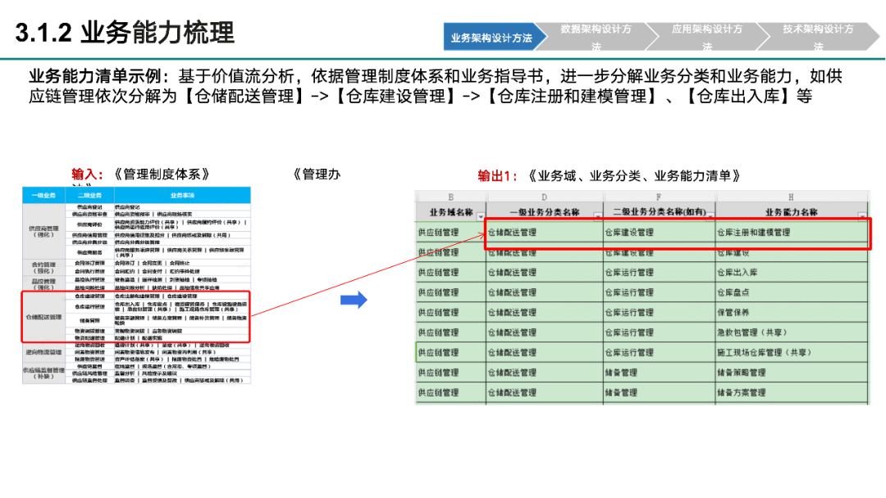Click the 输入:《管理制度体系》 label
This screenshot has height=498, width=886.
pos(141,174)
